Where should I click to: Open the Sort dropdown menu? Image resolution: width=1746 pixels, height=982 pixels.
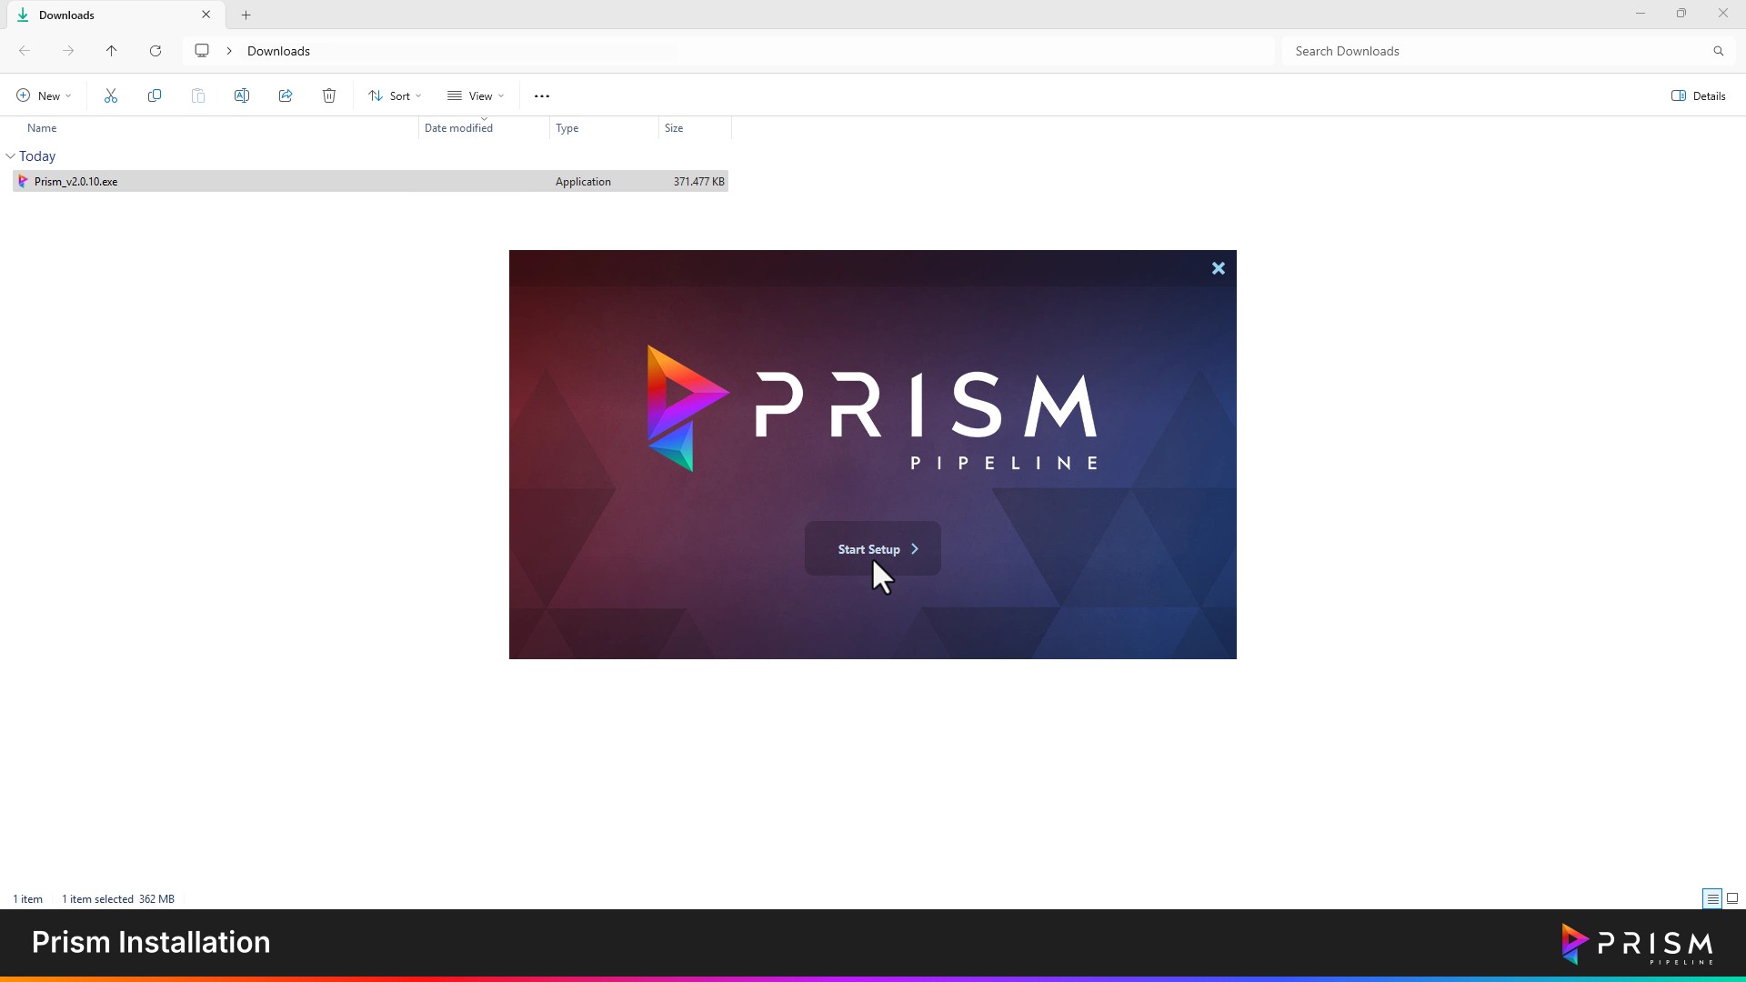(395, 95)
